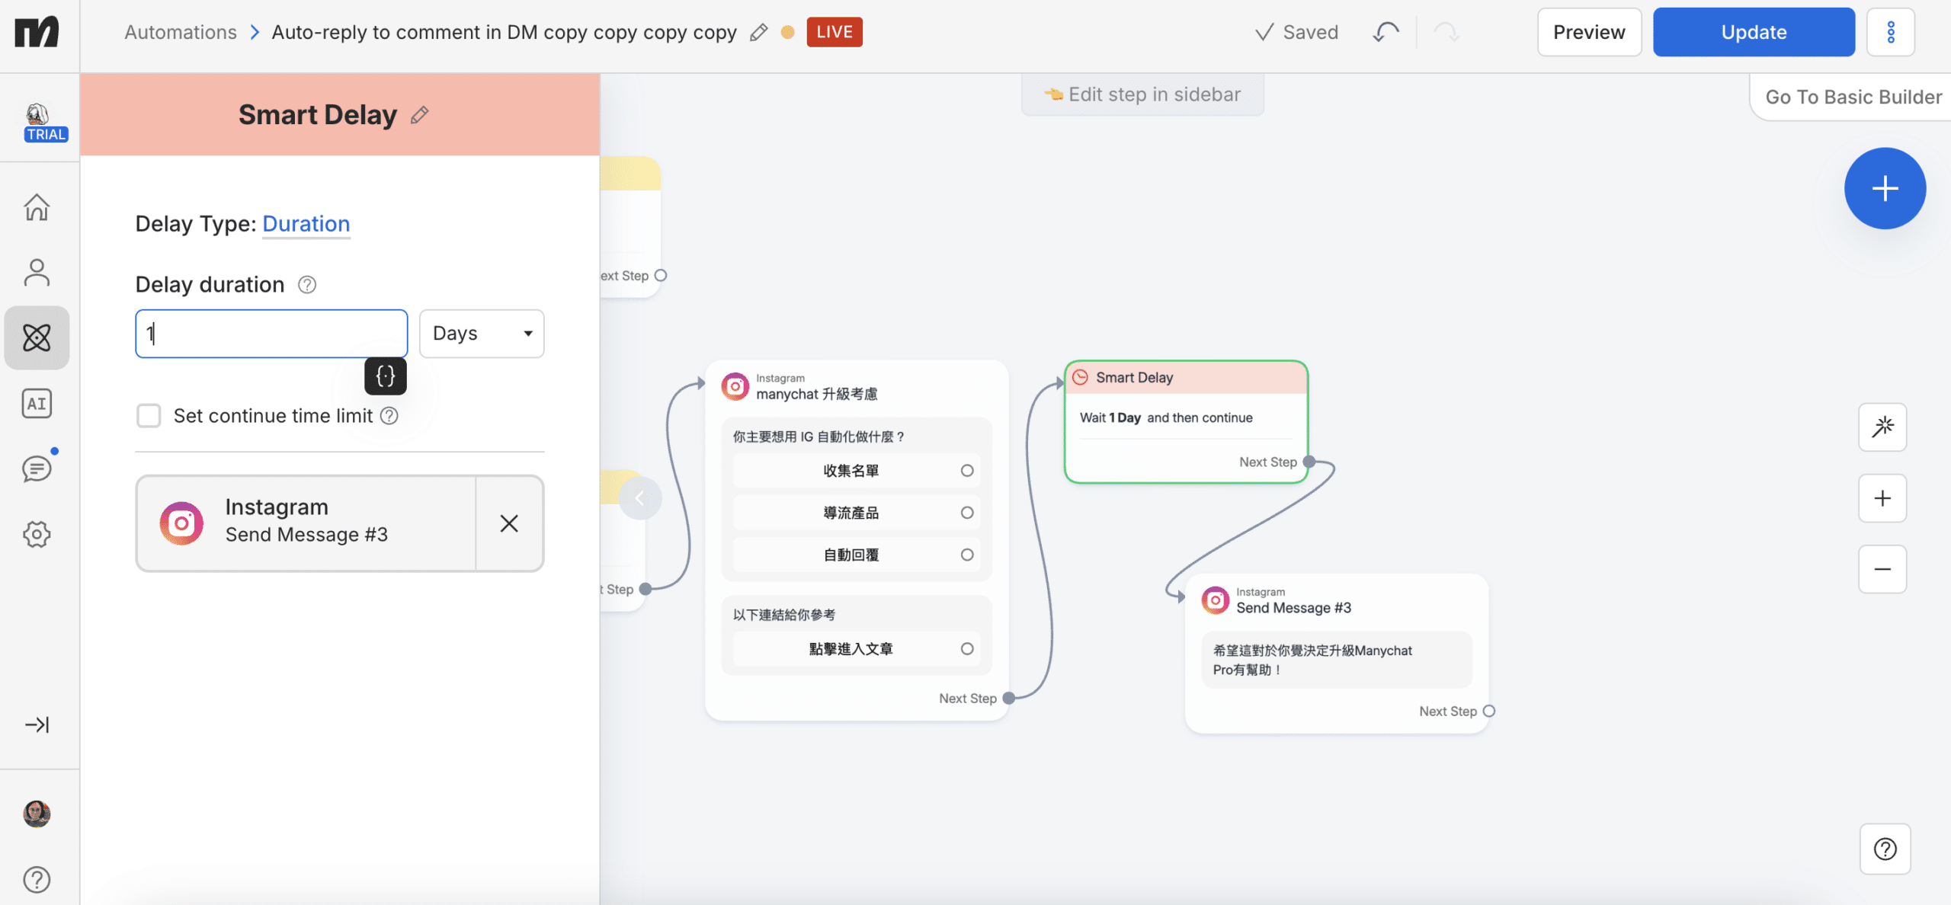The width and height of the screenshot is (1951, 905).
Task: Show Delay duration help tooltip
Action: point(307,285)
